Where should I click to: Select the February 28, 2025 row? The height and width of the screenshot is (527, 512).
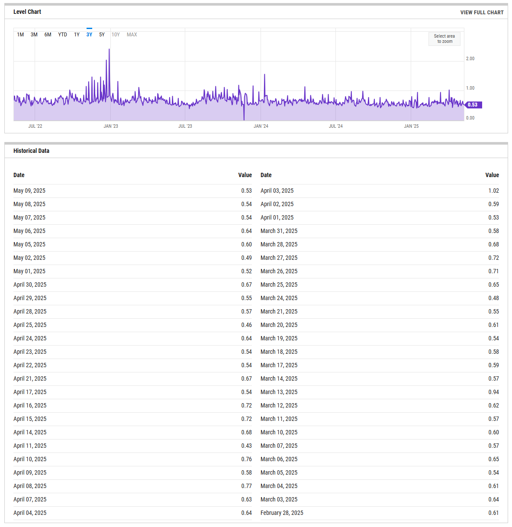(380, 513)
